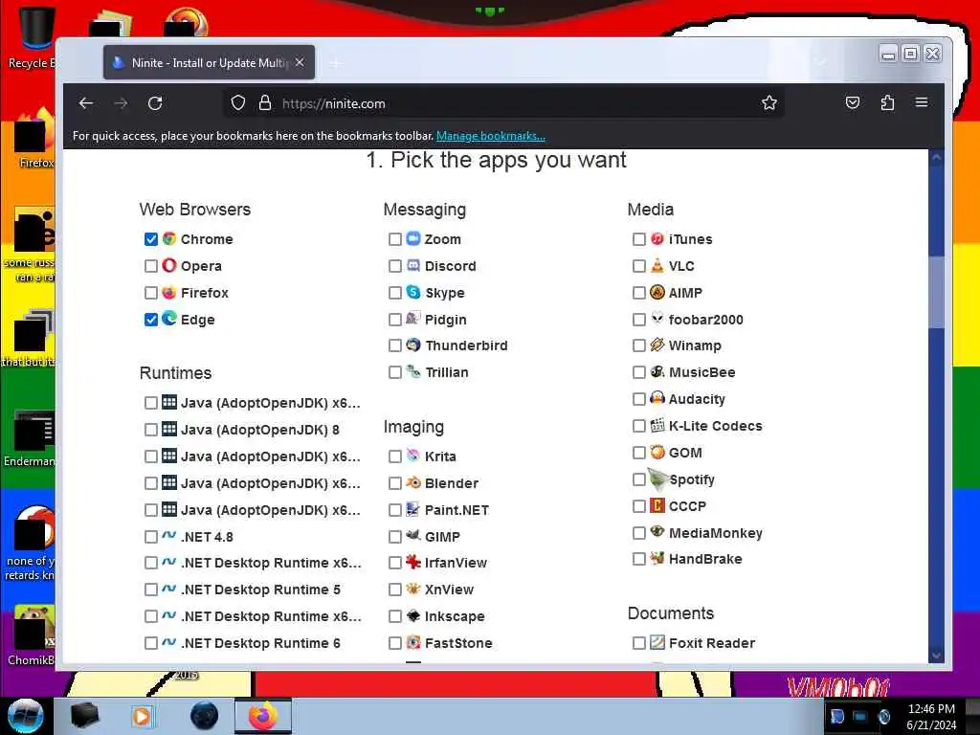Open the extensions puzzle icon

(887, 102)
